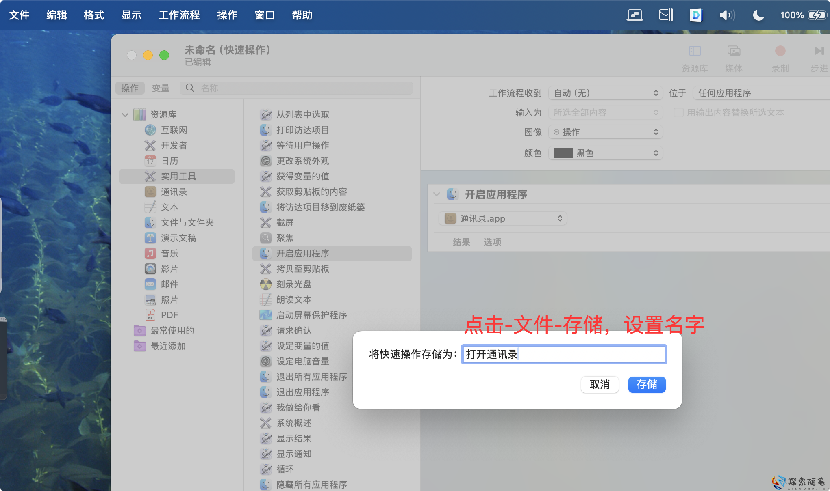
Task: Open the 媒体 media browser icon
Action: (734, 52)
